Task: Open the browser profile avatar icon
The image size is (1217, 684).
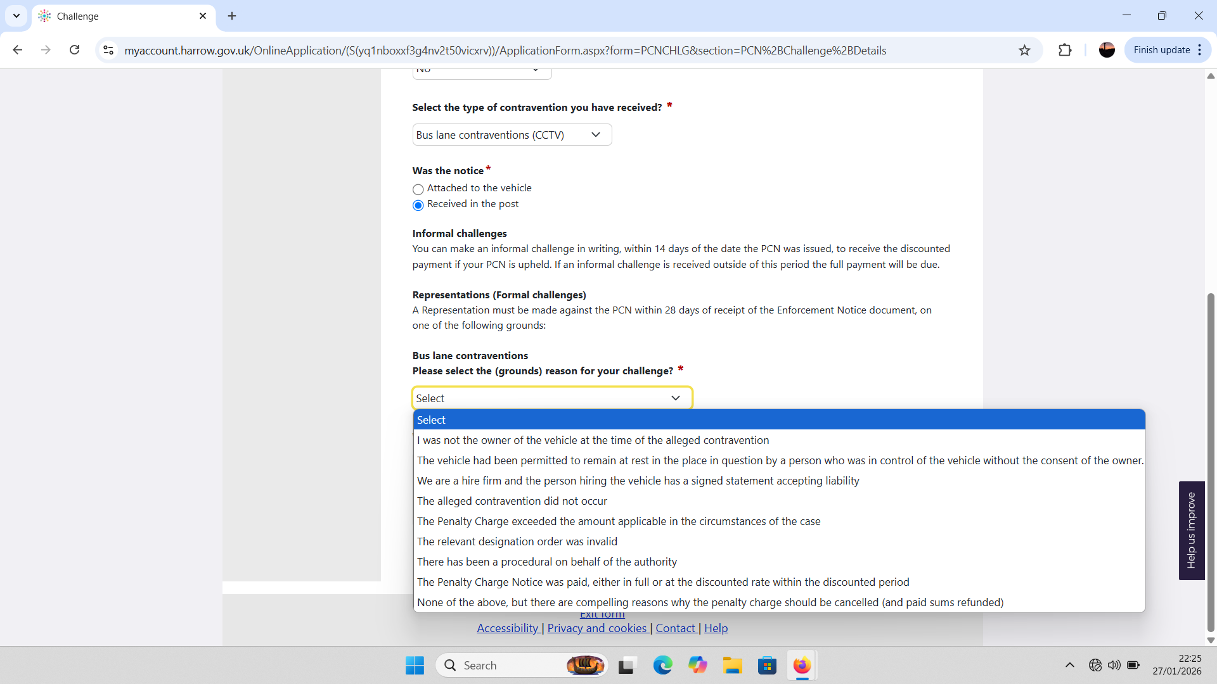Action: pyautogui.click(x=1107, y=50)
